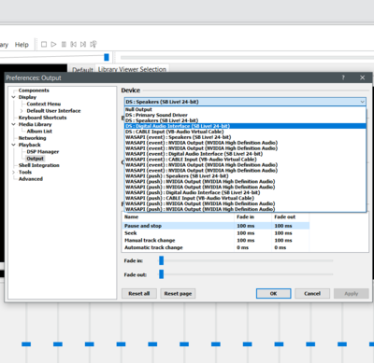Viewport: 374px width, 363px height.
Task: Click the dialog's question mark help icon
Action: point(343,77)
